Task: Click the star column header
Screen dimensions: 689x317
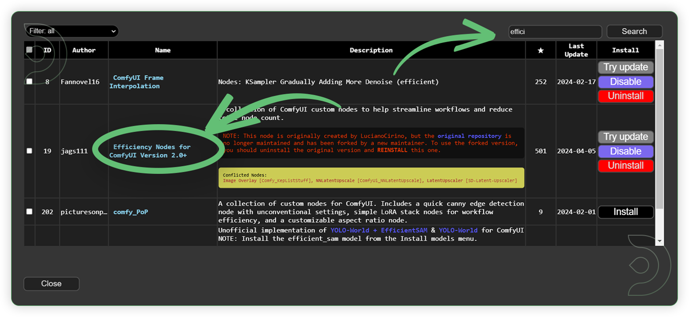Action: tap(540, 50)
